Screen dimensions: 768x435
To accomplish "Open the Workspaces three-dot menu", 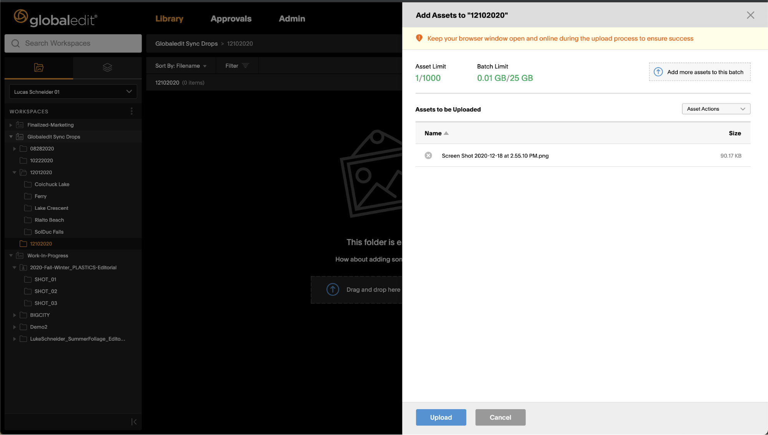I will point(132,111).
